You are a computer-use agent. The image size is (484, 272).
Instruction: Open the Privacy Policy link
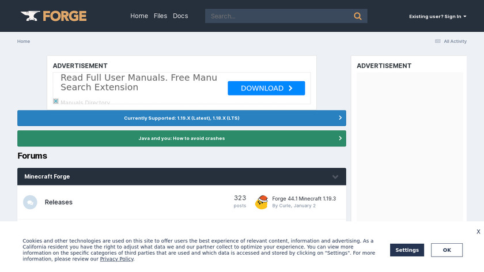pyautogui.click(x=116, y=259)
